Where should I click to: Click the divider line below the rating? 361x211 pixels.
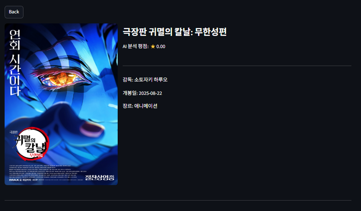237,66
